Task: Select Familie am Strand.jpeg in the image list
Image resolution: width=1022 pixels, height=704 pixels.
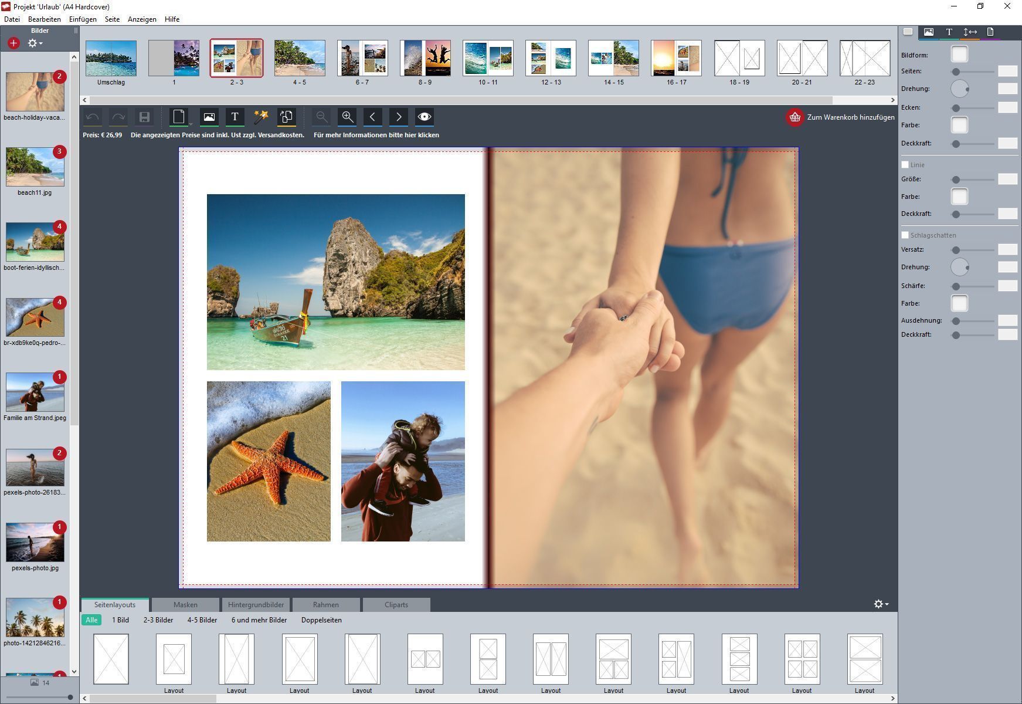Action: pos(35,392)
